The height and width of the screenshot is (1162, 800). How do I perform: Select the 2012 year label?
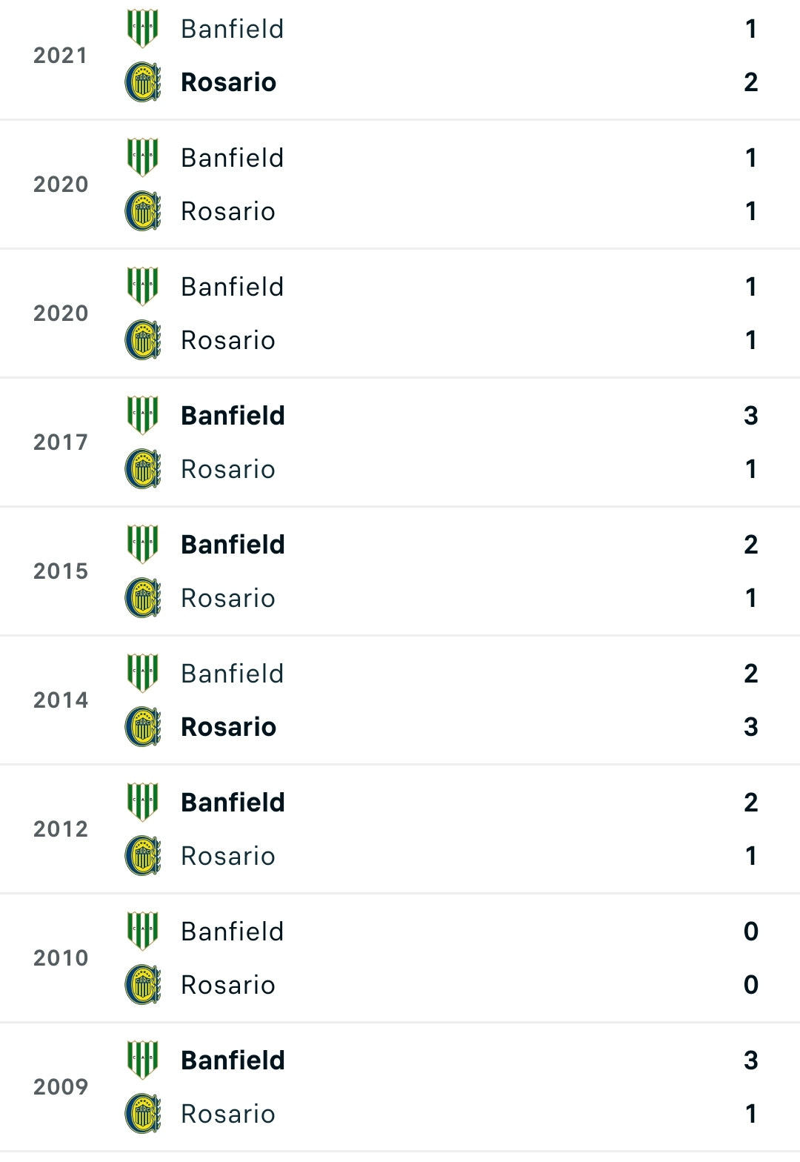(61, 829)
